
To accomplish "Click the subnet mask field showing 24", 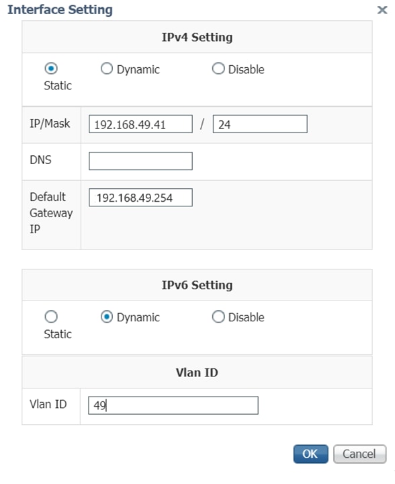I will (x=260, y=124).
